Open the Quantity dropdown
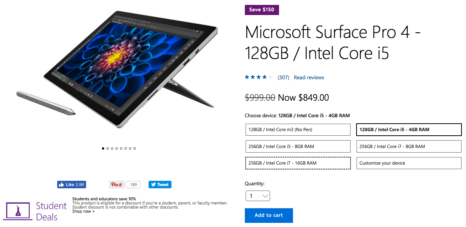This screenshot has width=466, height=227. pyautogui.click(x=258, y=196)
